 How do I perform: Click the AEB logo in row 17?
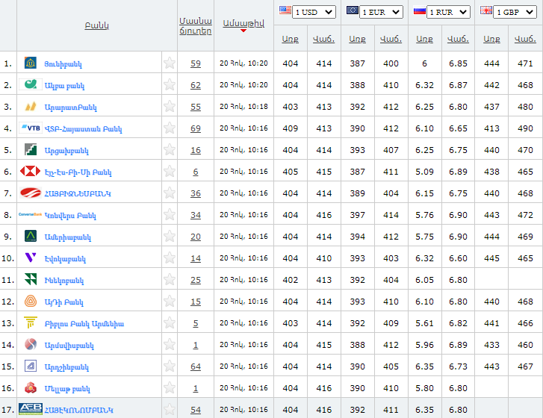click(31, 410)
